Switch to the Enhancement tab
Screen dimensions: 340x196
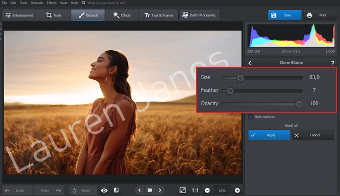click(19, 15)
